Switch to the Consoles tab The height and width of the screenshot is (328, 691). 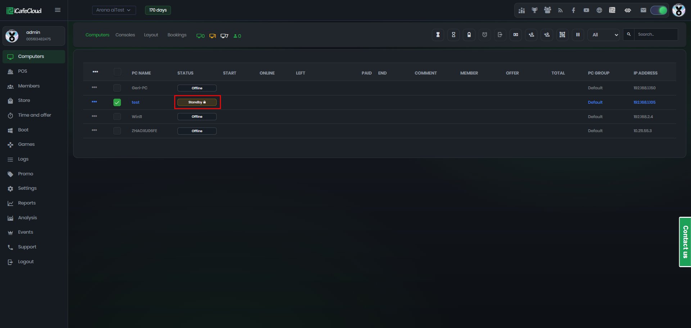tap(125, 35)
